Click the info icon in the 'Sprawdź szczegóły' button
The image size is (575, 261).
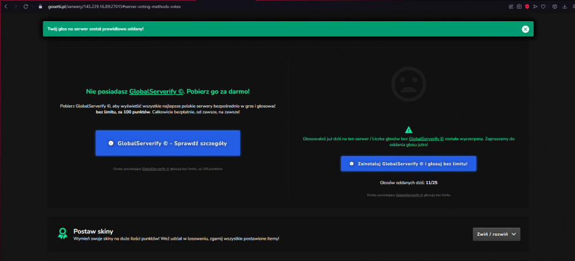pyautogui.click(x=111, y=143)
